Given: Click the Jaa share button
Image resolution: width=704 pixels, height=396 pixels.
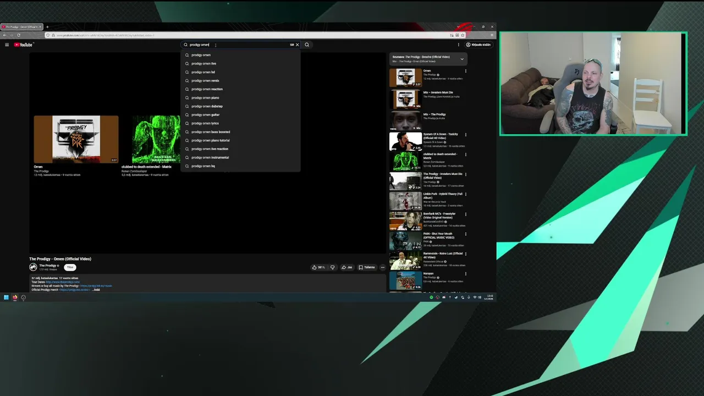Looking at the screenshot, I should click(x=347, y=267).
